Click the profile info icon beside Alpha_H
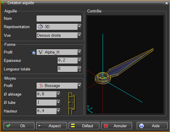Screen dimensions: 170x132 point(33,52)
